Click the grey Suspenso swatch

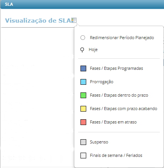(x=83, y=142)
